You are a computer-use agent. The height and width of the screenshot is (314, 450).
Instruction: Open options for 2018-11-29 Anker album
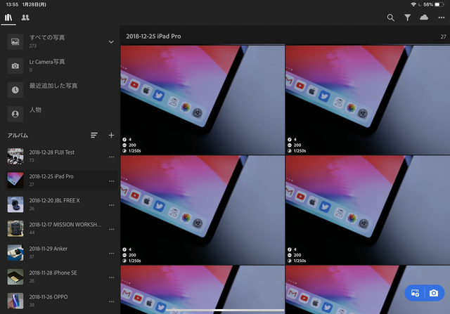coord(111,253)
